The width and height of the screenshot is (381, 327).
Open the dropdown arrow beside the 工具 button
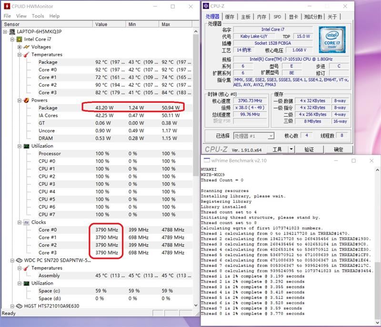[291, 149]
